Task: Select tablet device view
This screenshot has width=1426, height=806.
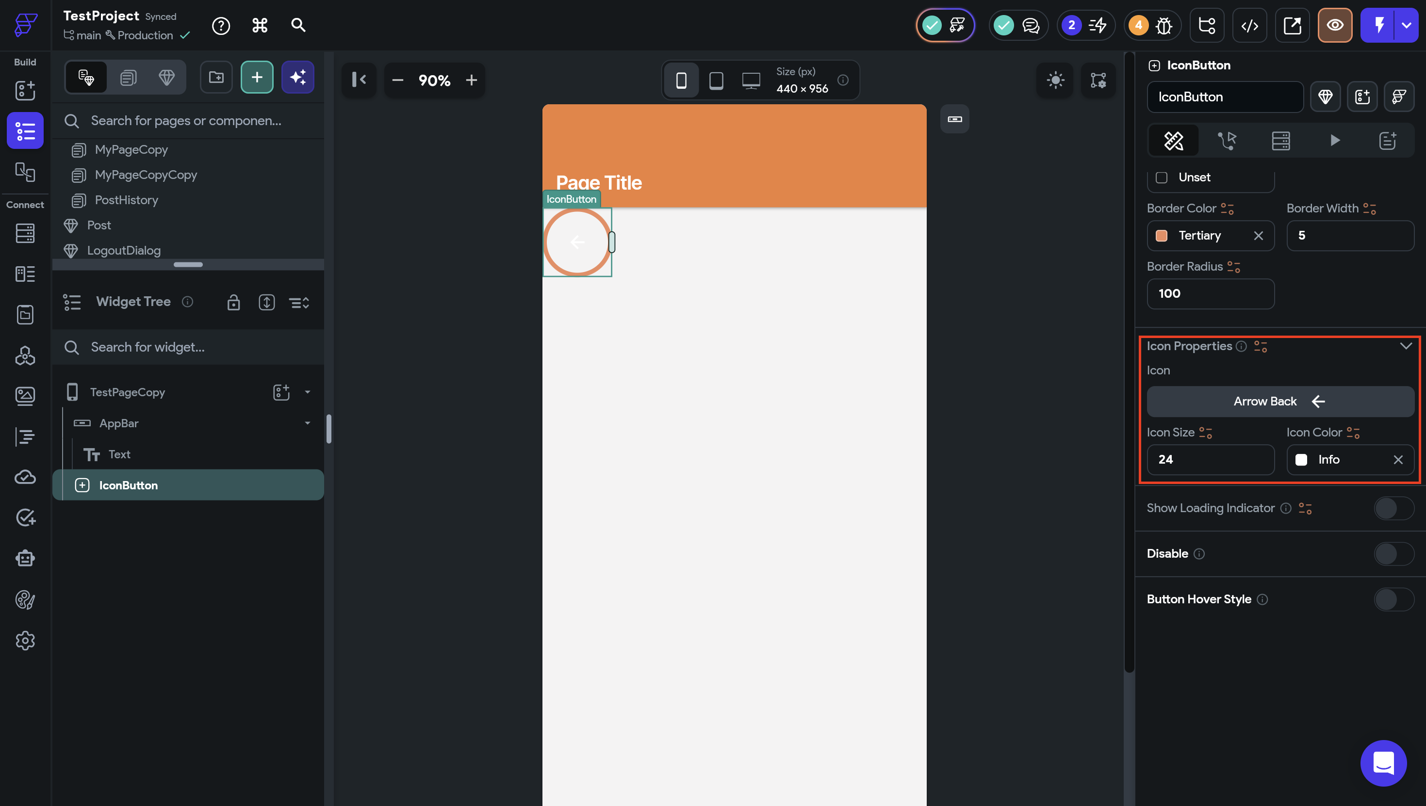Action: point(716,81)
